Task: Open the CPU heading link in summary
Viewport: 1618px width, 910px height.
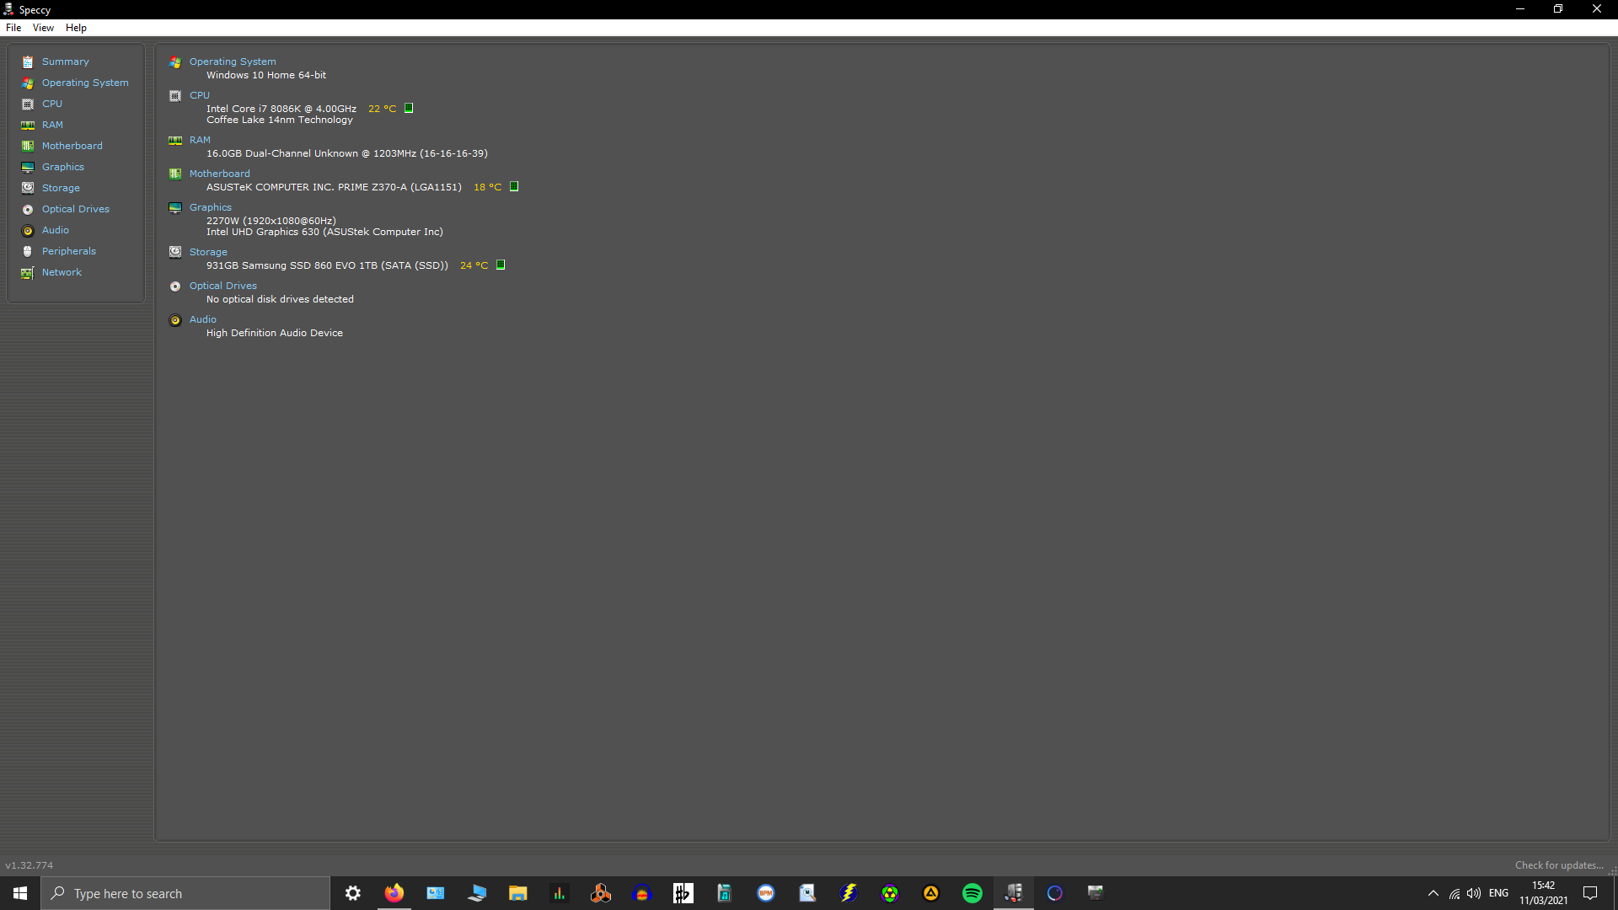Action: (x=200, y=95)
